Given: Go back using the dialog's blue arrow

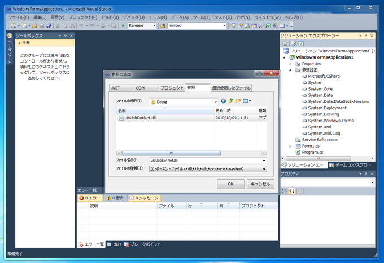Looking at the screenshot, I should 224,101.
